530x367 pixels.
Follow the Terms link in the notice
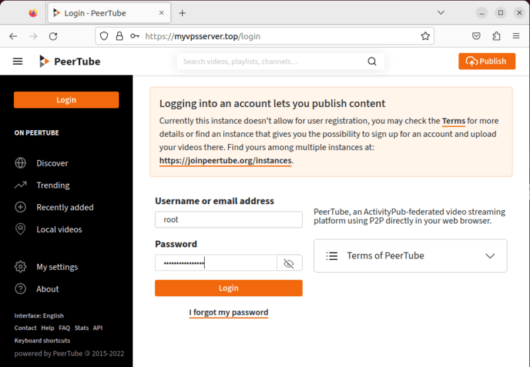point(454,121)
